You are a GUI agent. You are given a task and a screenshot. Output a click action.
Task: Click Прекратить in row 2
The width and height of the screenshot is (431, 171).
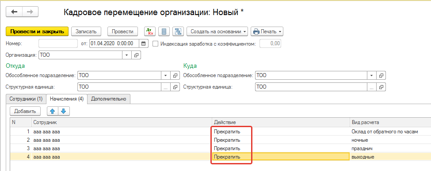pos(227,140)
